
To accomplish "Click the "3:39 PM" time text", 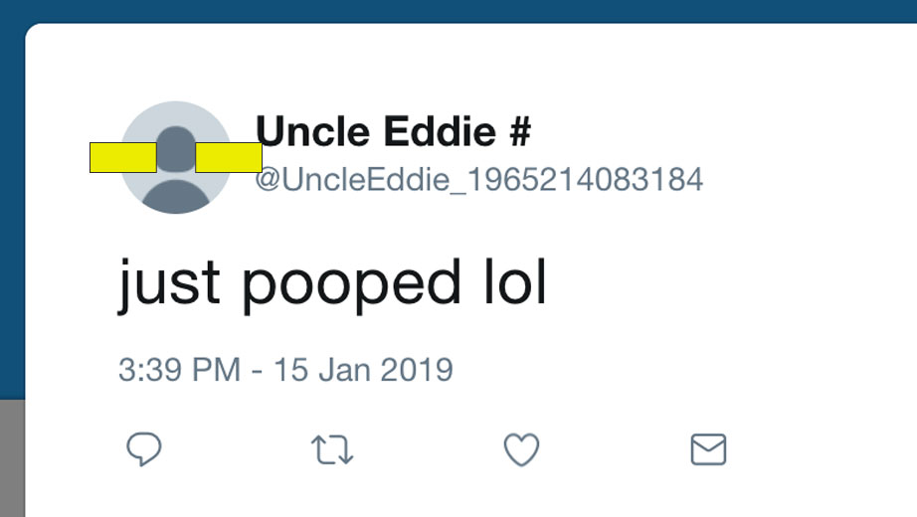I will pos(179,370).
